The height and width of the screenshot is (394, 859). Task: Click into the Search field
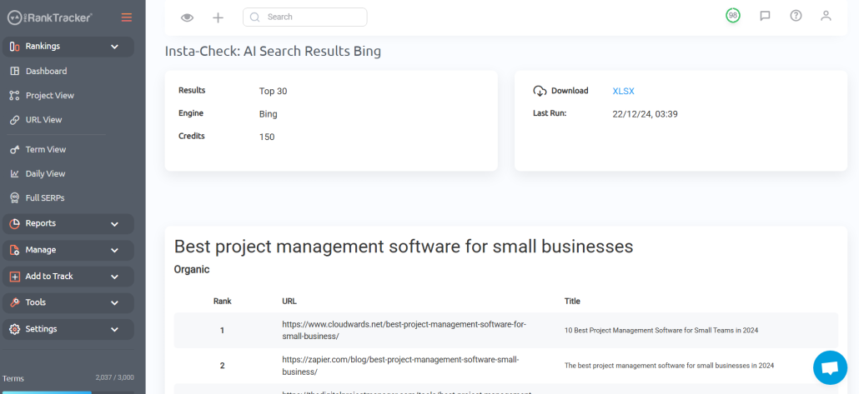click(304, 17)
